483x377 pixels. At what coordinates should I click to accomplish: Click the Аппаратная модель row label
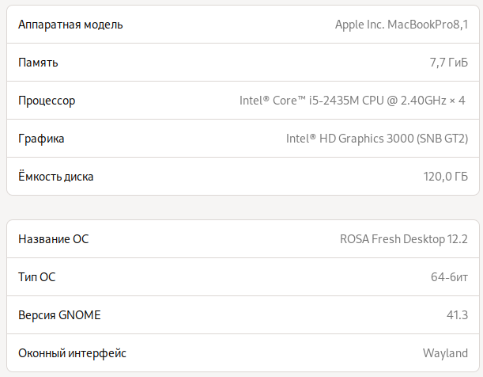(x=70, y=25)
